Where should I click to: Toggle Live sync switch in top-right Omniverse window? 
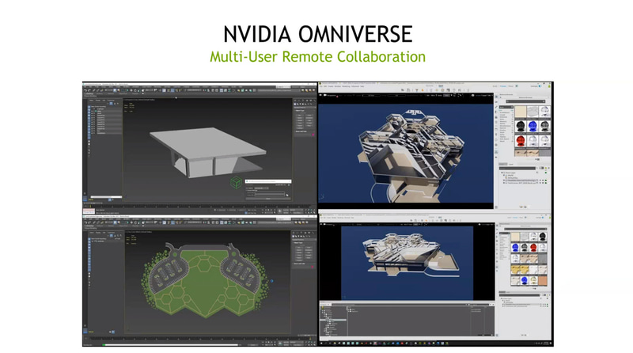point(540,86)
